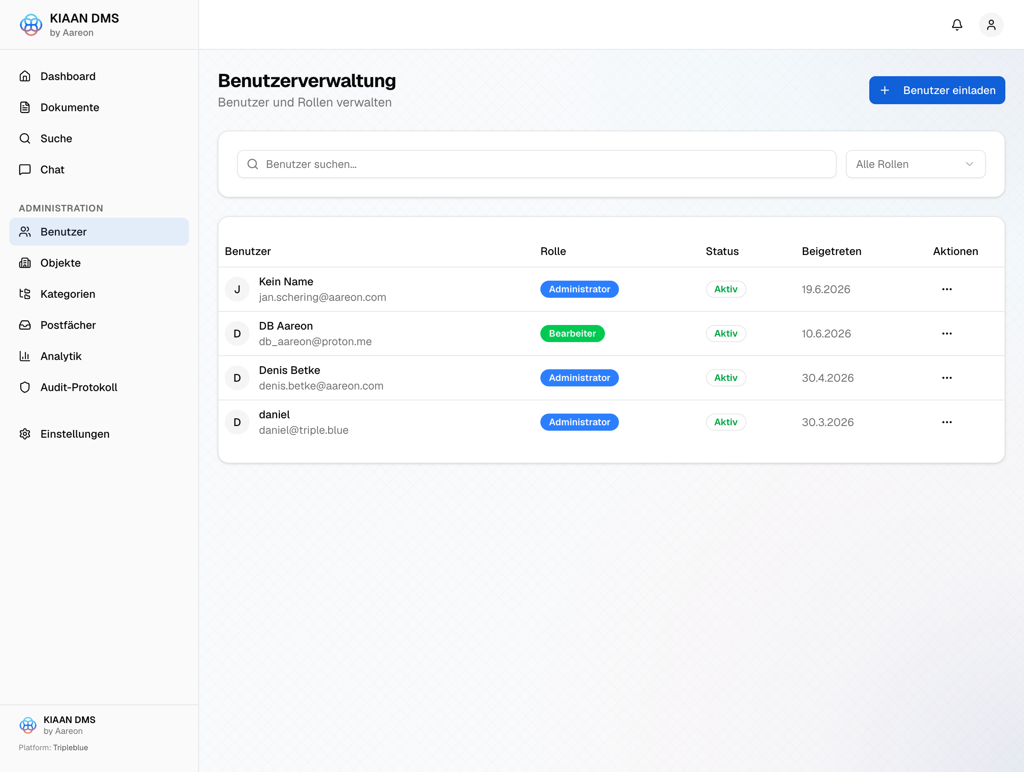Viewport: 1024px width, 772px height.
Task: Open Objekte in administration menu
Action: click(99, 262)
